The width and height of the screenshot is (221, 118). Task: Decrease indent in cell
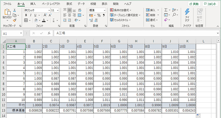[x=65, y=20]
